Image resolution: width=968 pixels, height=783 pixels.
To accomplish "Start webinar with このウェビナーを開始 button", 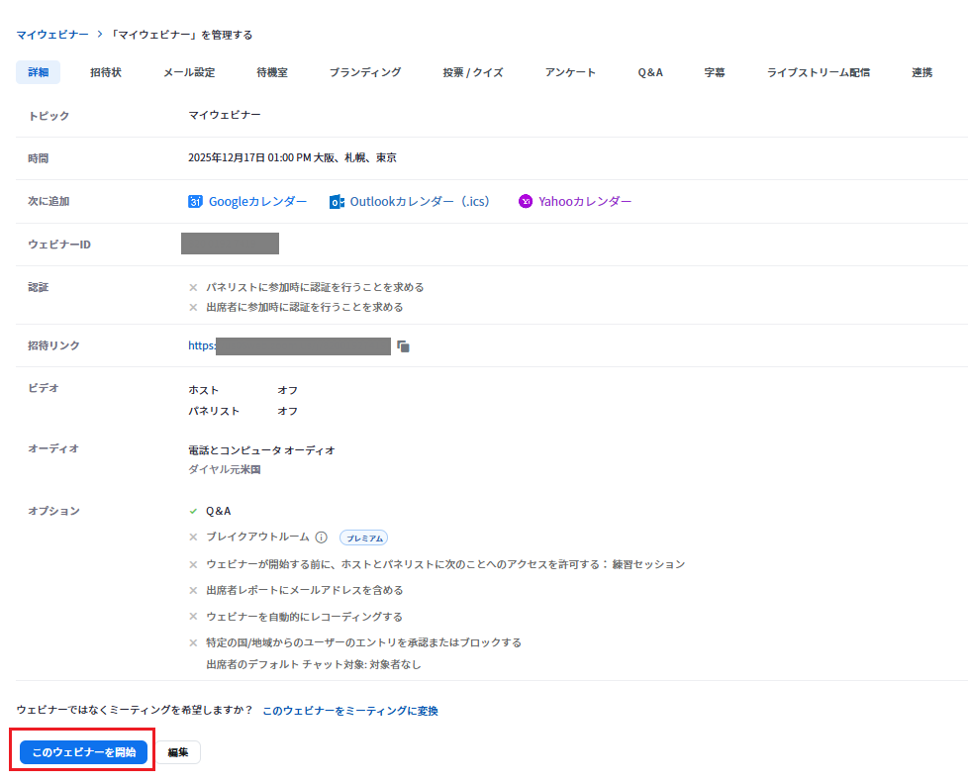I will tap(84, 752).
